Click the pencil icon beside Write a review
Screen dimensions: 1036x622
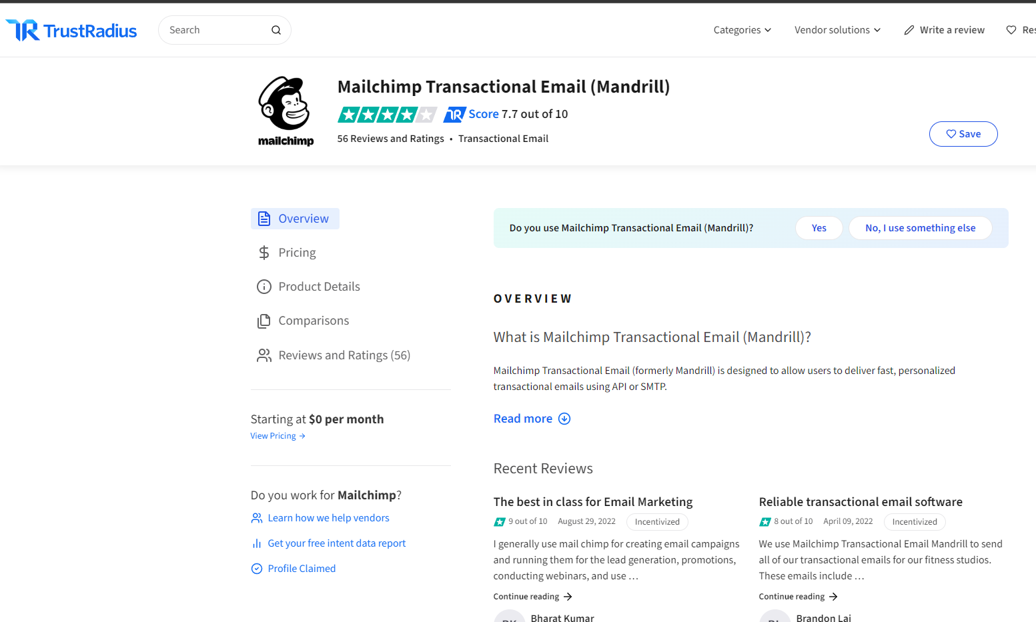click(x=909, y=30)
